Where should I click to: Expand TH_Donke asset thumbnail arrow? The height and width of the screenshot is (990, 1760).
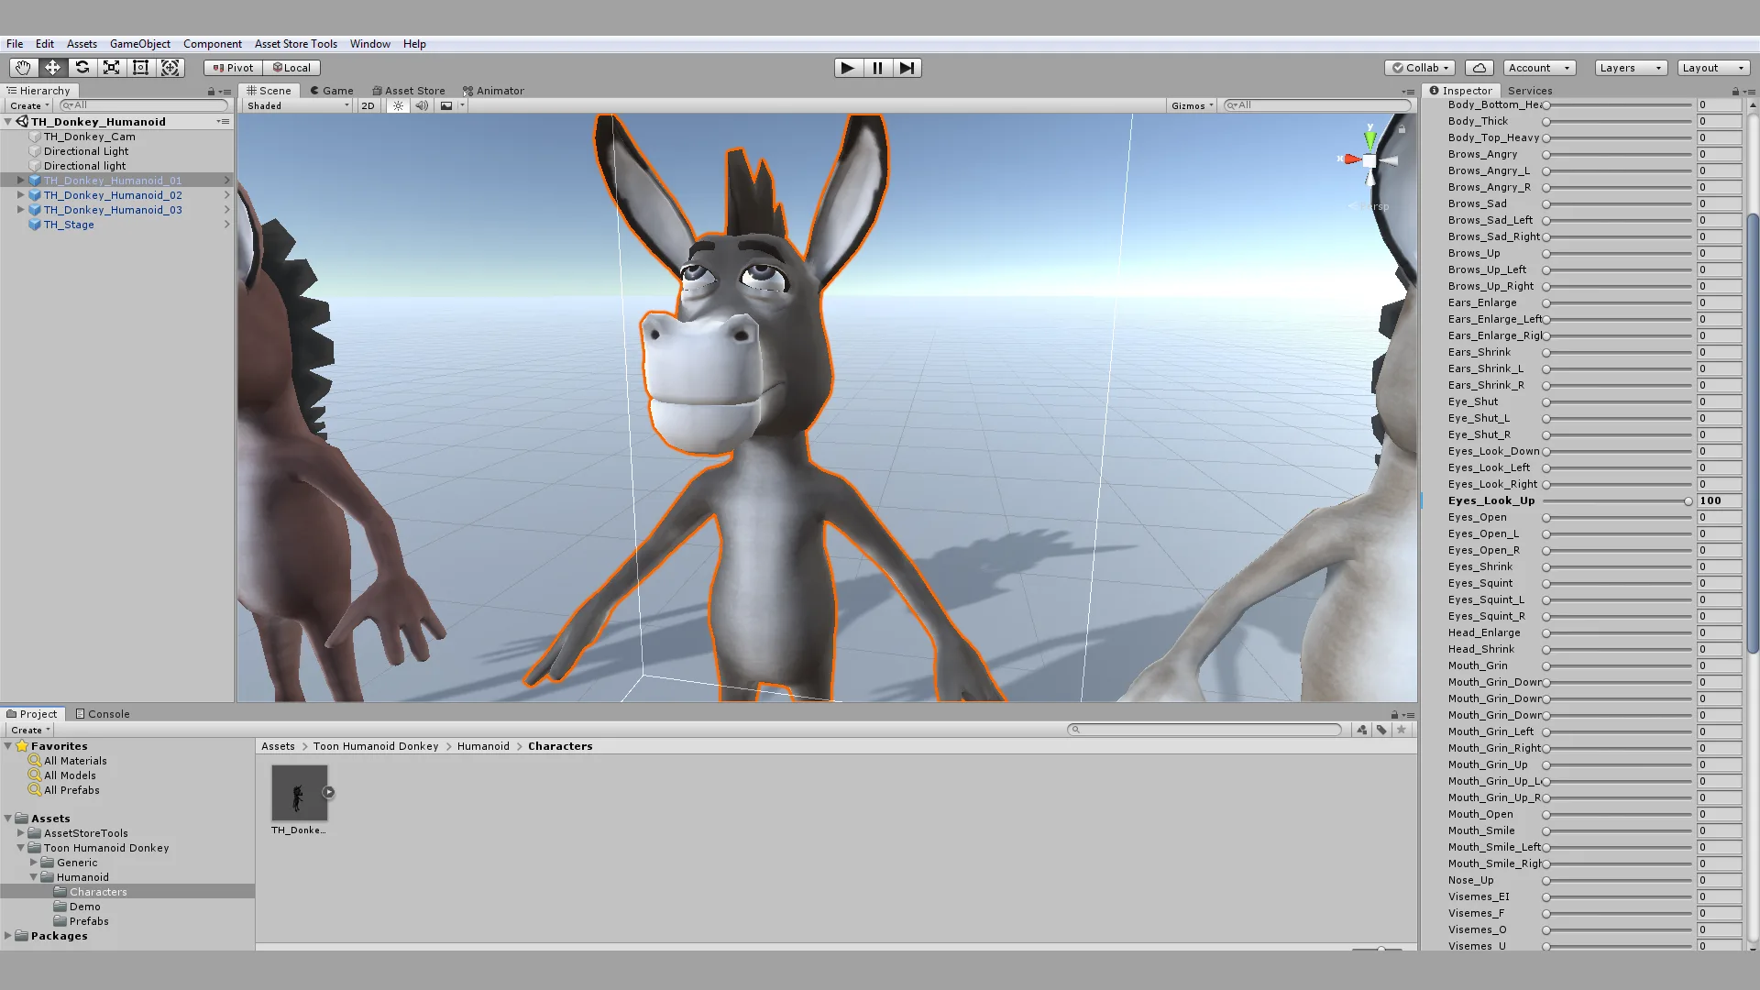tap(328, 792)
